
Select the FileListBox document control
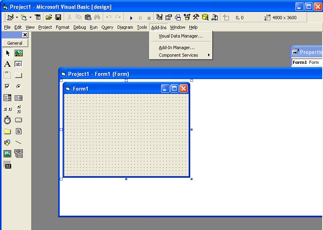tap(18, 131)
